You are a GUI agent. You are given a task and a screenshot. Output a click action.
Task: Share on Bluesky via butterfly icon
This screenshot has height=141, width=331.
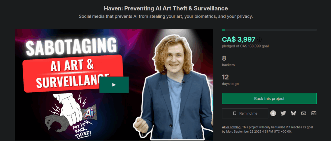(293, 113)
